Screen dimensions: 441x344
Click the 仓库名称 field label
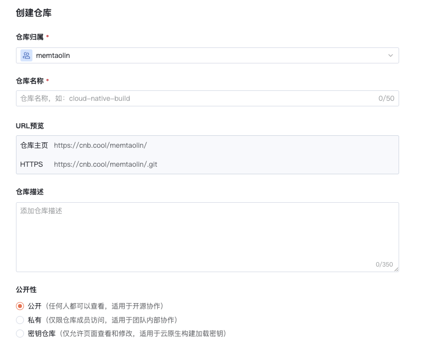tap(29, 80)
